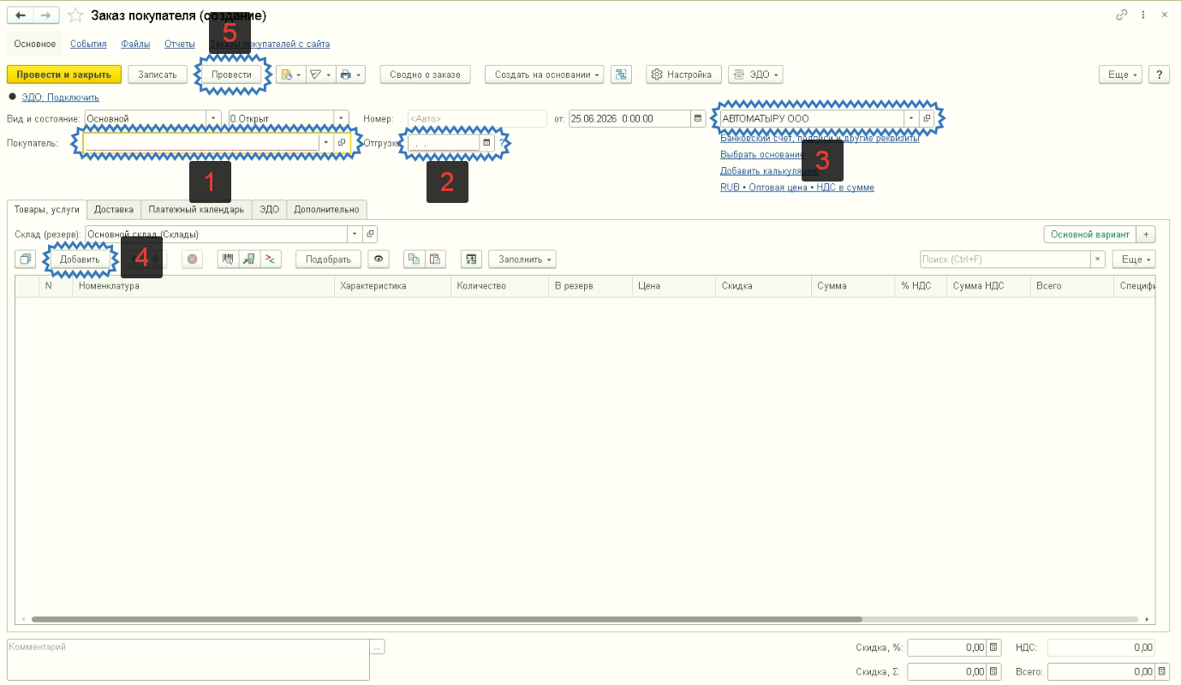Expand the order state 0.Открыт dropdown
The image size is (1181, 685).
coord(341,119)
